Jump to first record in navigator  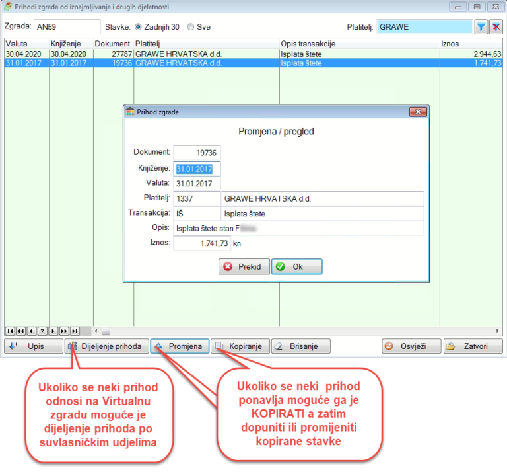click(10, 331)
